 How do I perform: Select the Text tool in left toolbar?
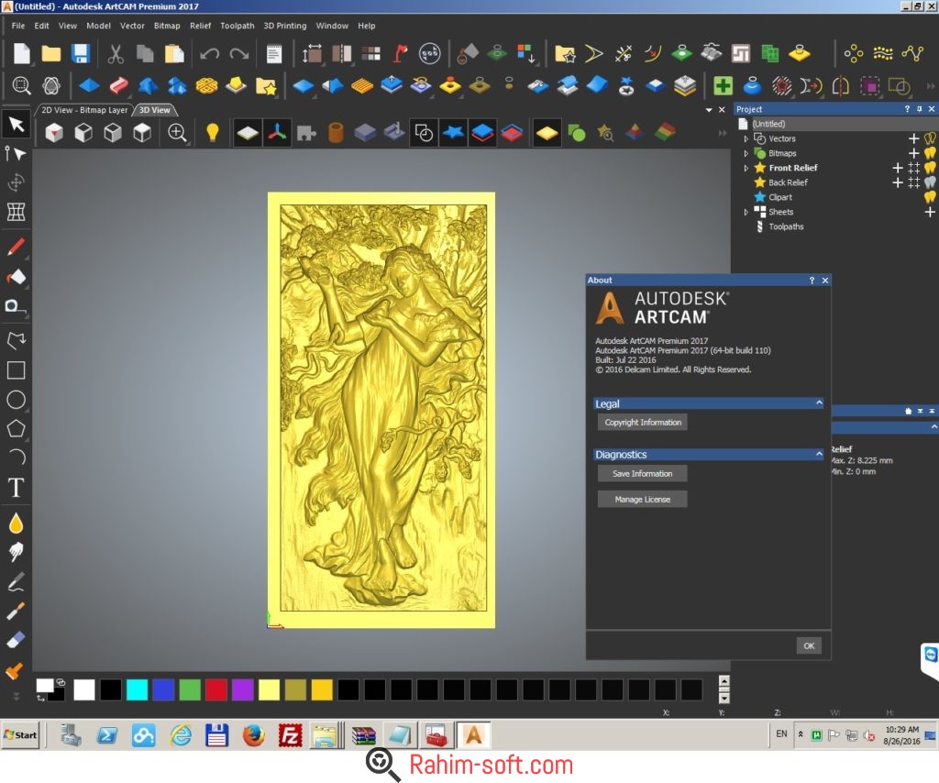[16, 488]
